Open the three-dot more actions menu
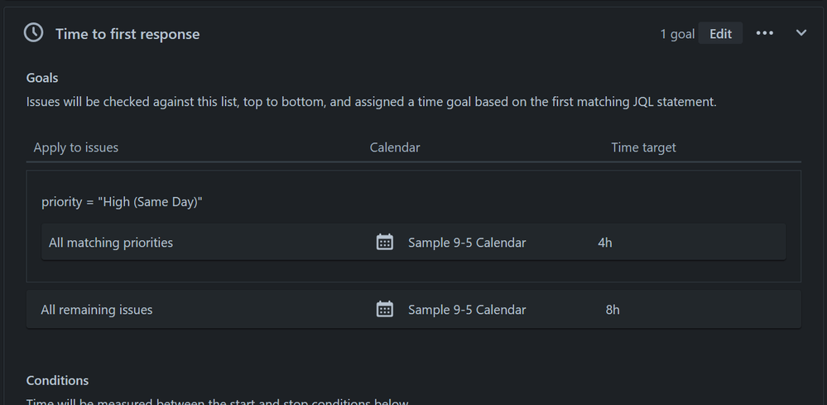The image size is (827, 405). (x=765, y=33)
